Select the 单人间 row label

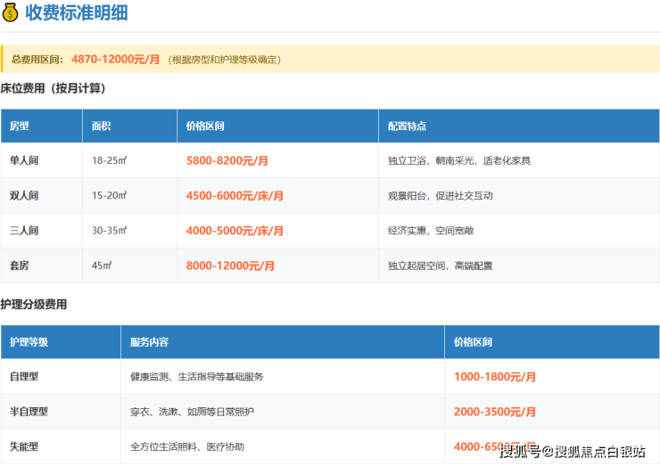[x=24, y=160]
